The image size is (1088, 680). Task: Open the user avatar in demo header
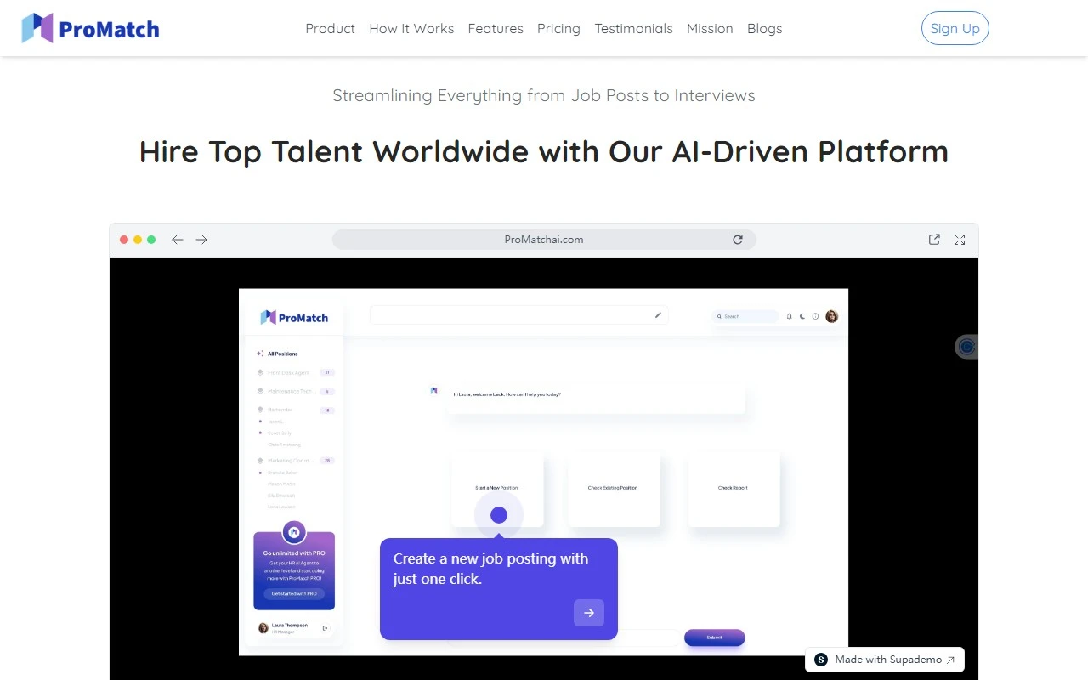coord(832,316)
